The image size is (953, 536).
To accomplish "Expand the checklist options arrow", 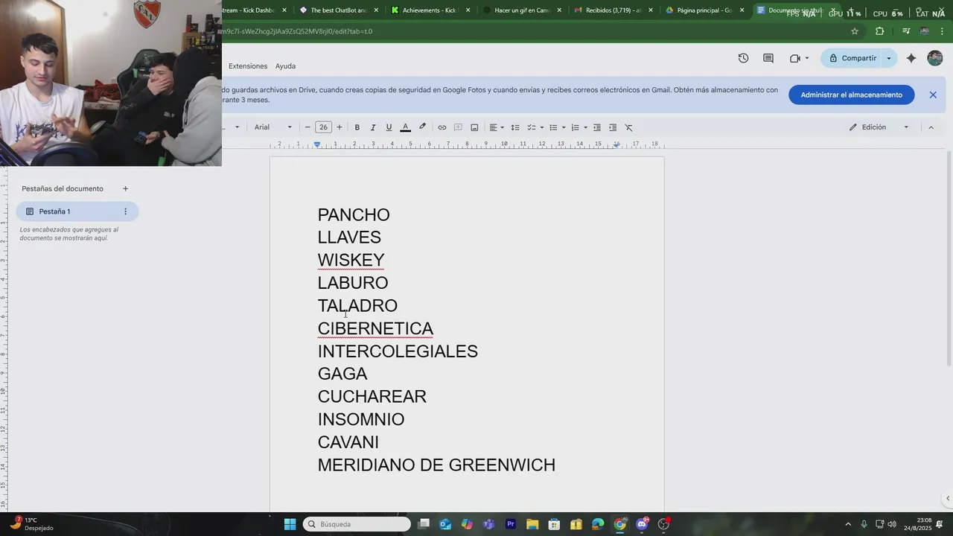I will click(x=541, y=127).
